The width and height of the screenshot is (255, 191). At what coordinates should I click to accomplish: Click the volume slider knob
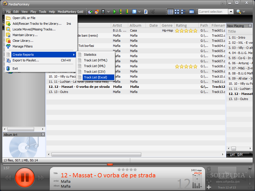click(x=250, y=168)
